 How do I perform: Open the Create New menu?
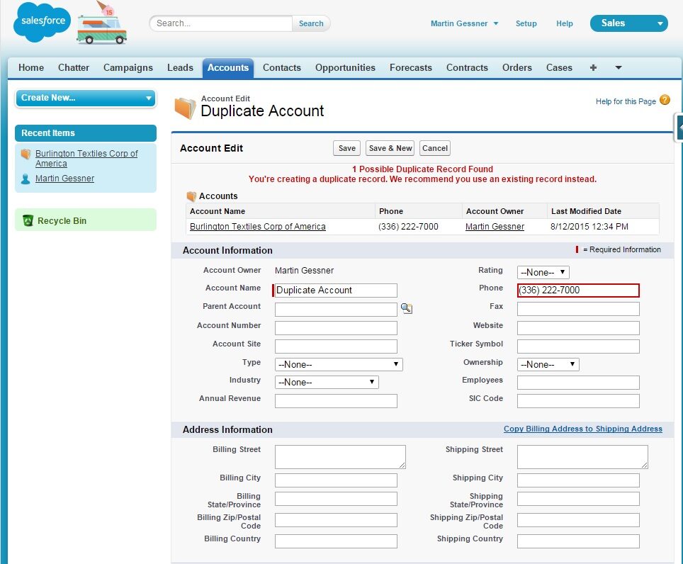click(85, 98)
